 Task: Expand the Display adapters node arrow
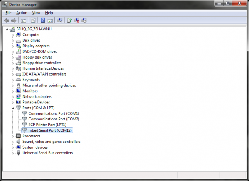pyautogui.click(x=13, y=46)
